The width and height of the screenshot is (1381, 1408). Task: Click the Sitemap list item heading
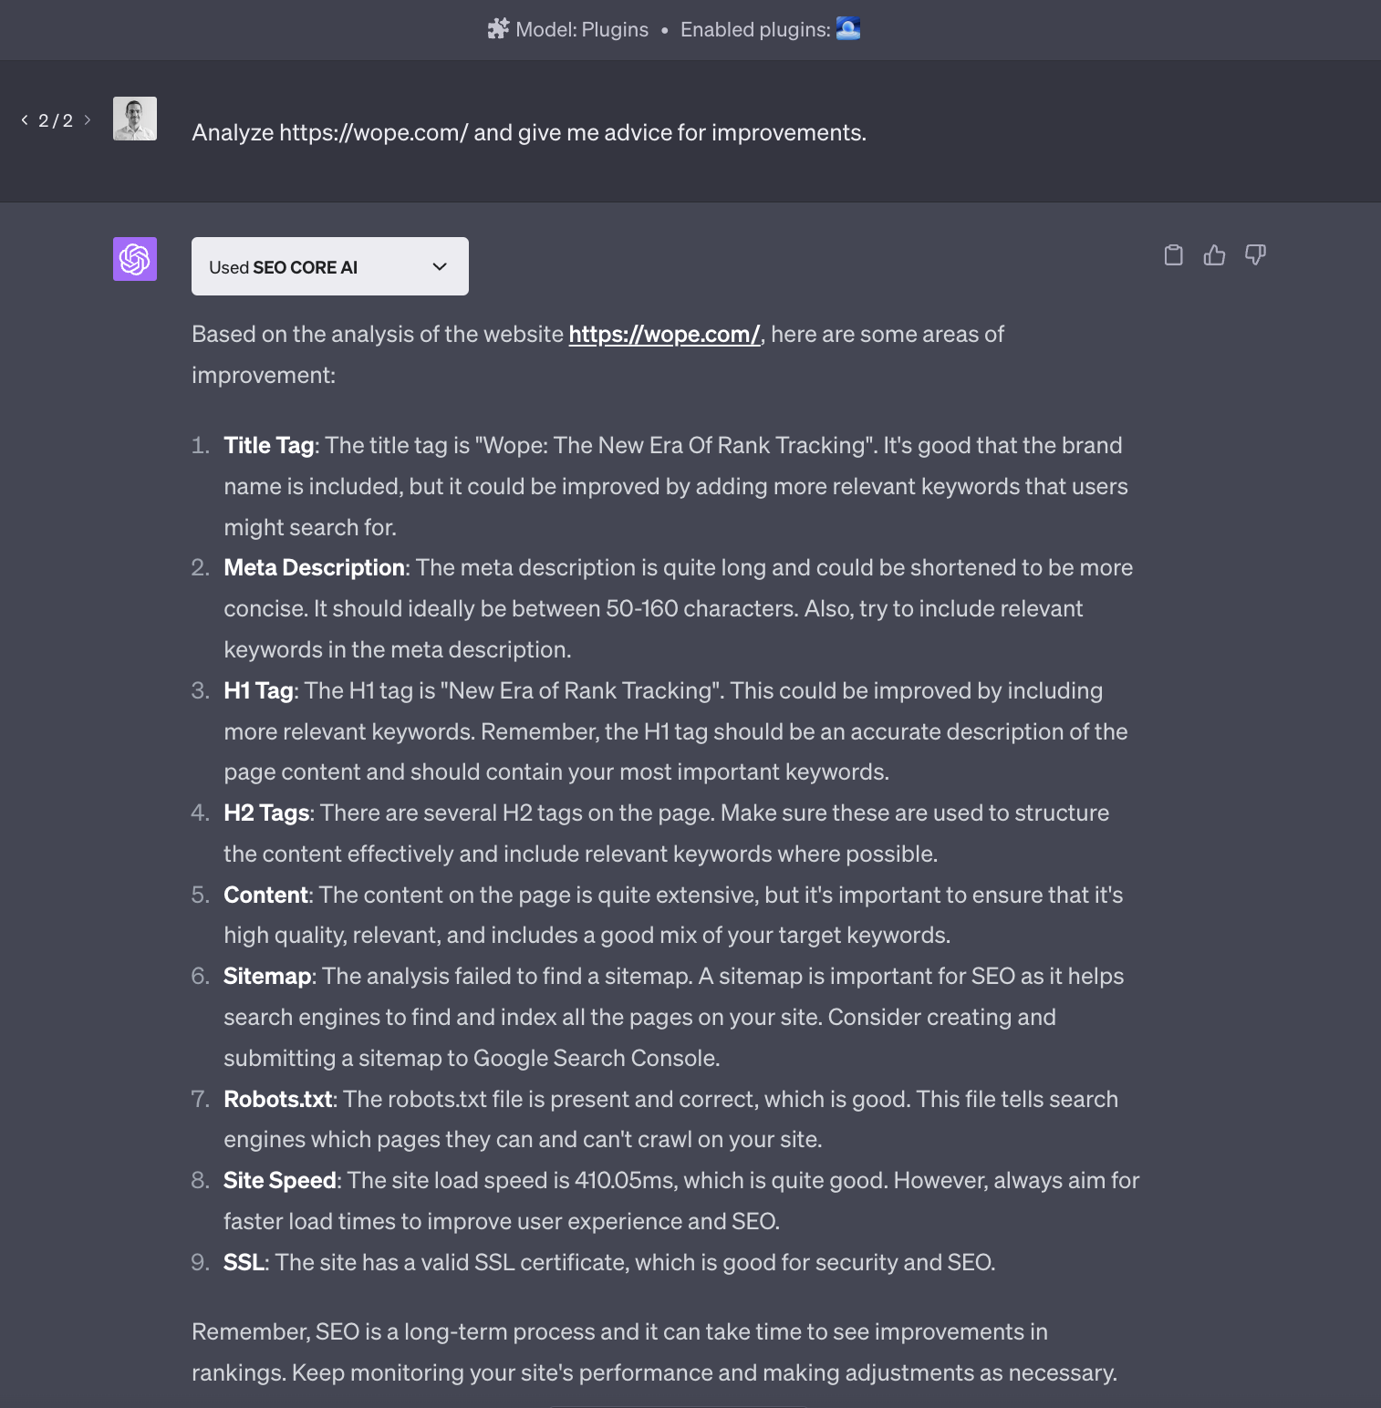coord(267,977)
